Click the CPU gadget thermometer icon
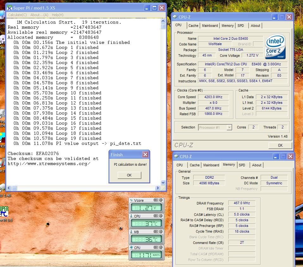Screen dimensions: 303x267 click(131, 216)
